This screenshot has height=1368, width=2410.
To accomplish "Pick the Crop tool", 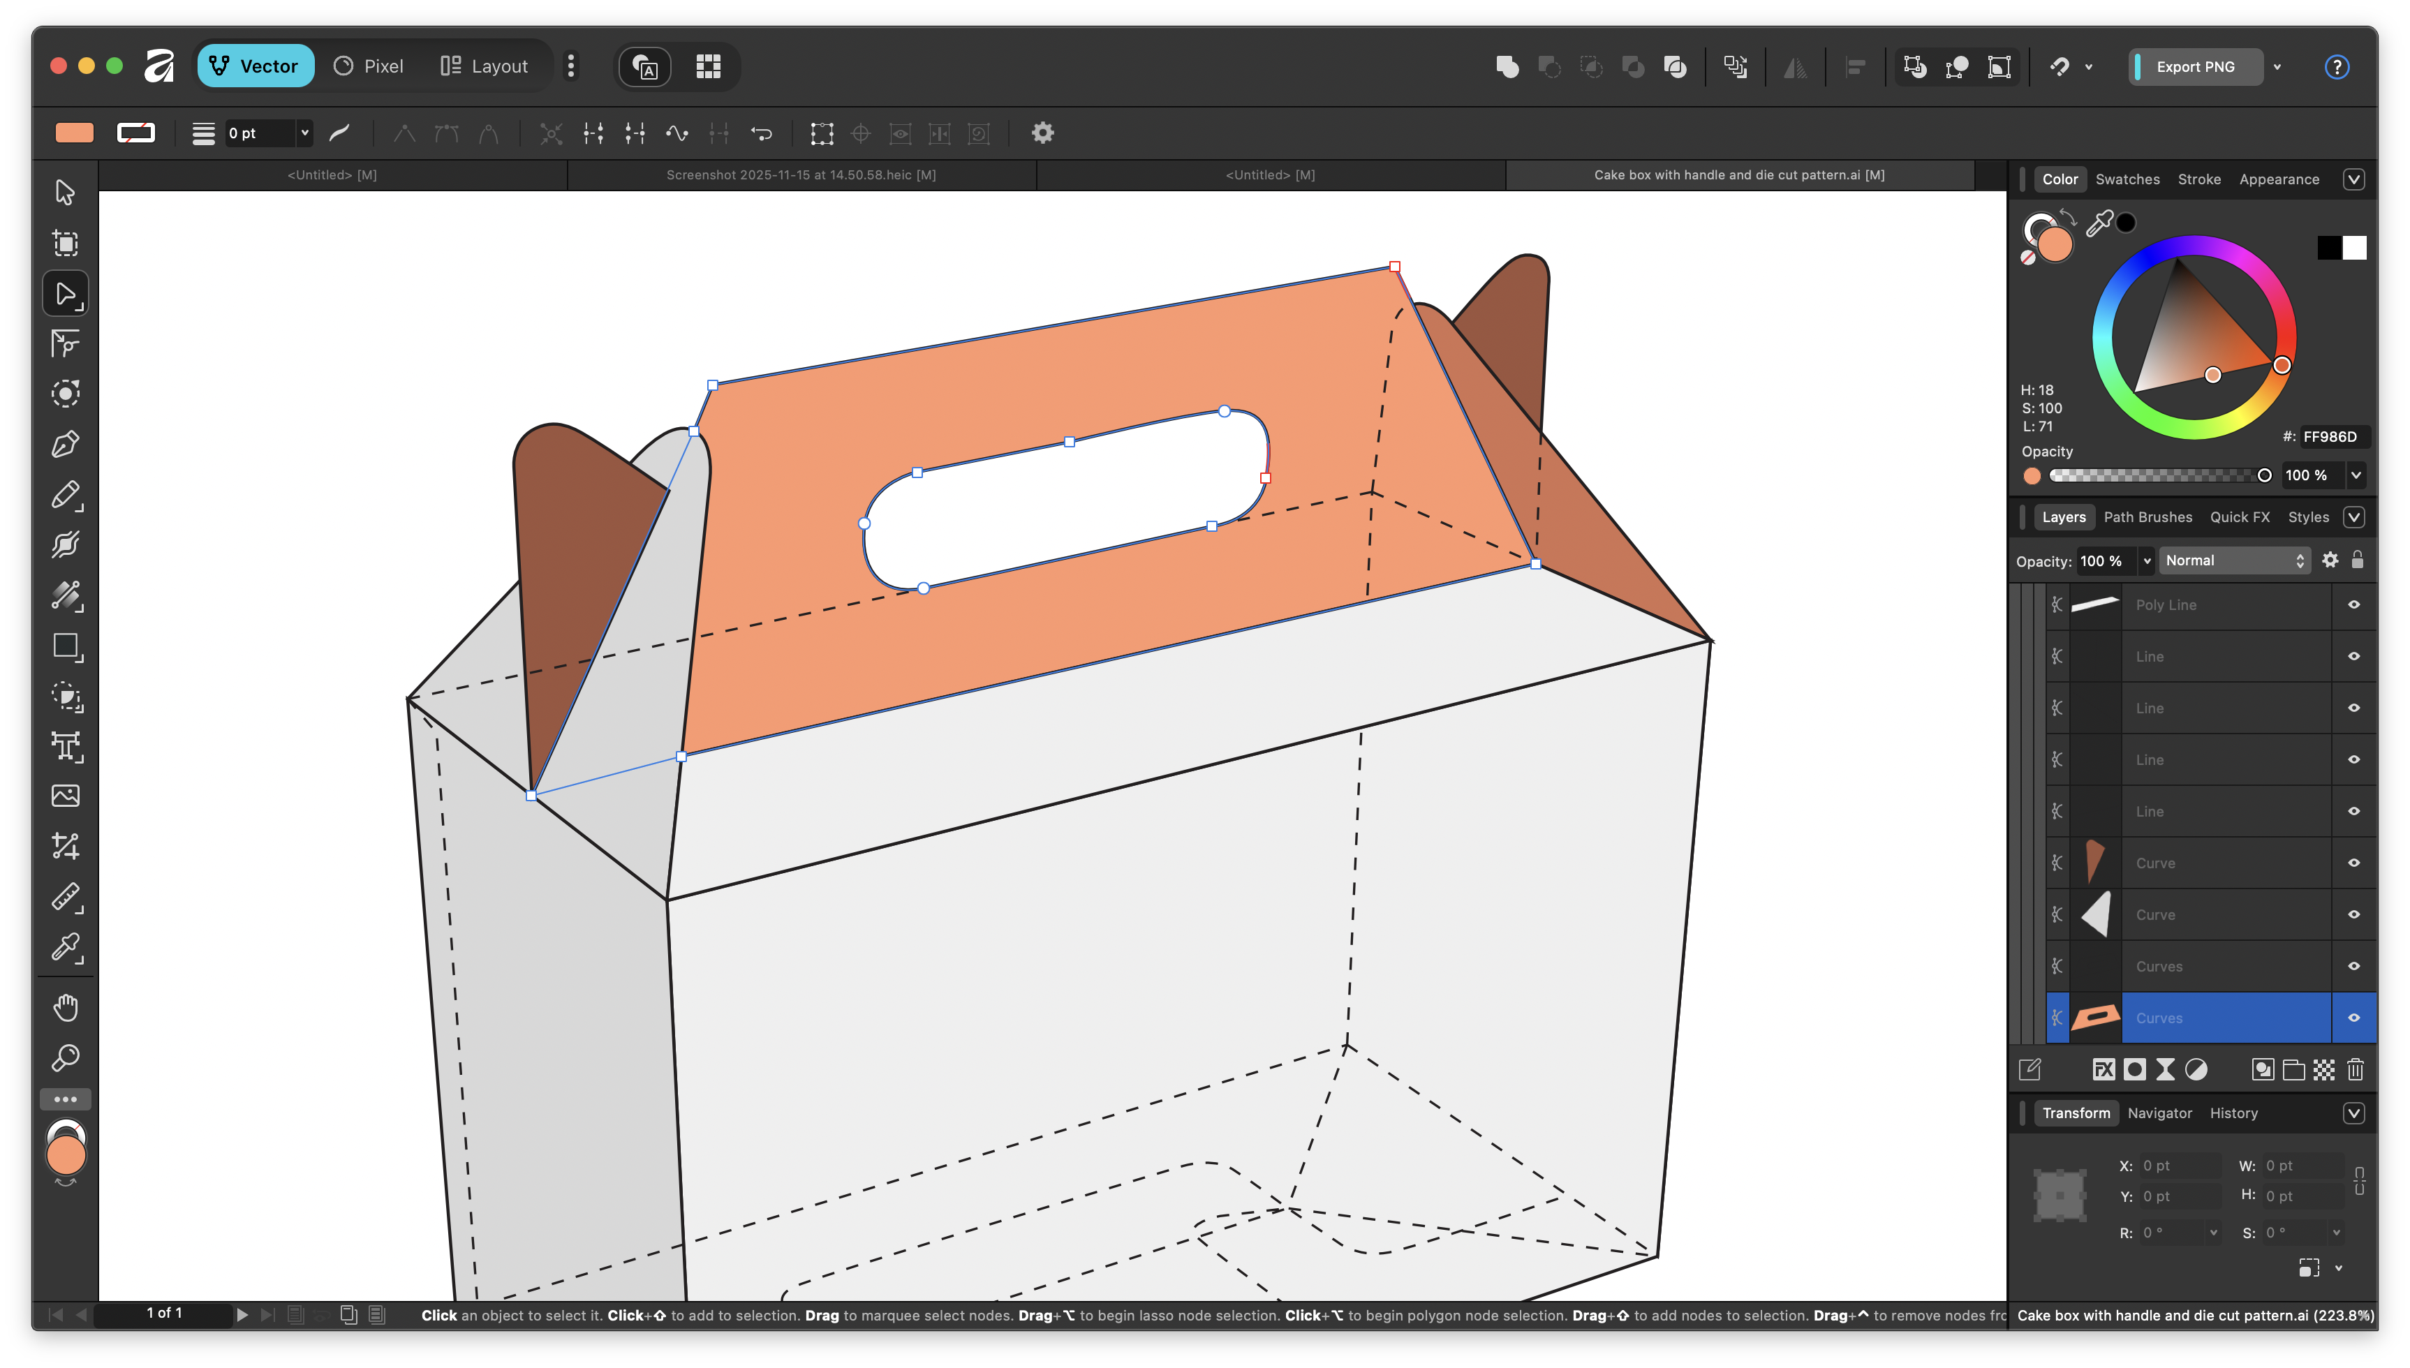I will (x=65, y=846).
